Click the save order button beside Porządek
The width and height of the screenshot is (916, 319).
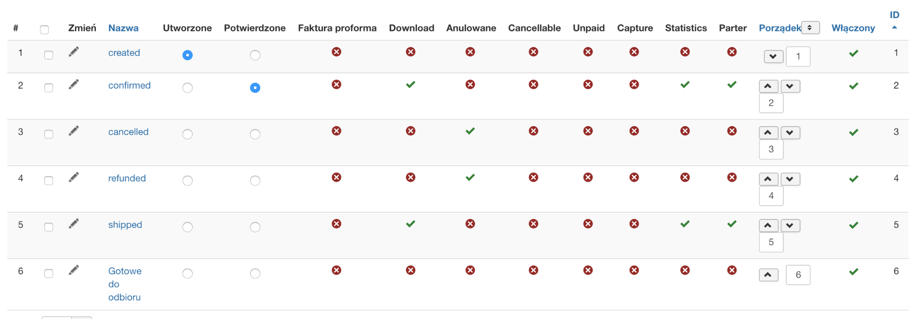(810, 28)
